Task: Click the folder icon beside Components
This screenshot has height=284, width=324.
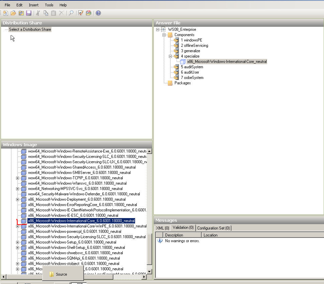Action: click(x=170, y=35)
